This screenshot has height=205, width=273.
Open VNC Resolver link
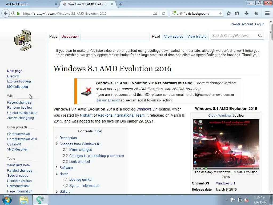[17, 149]
